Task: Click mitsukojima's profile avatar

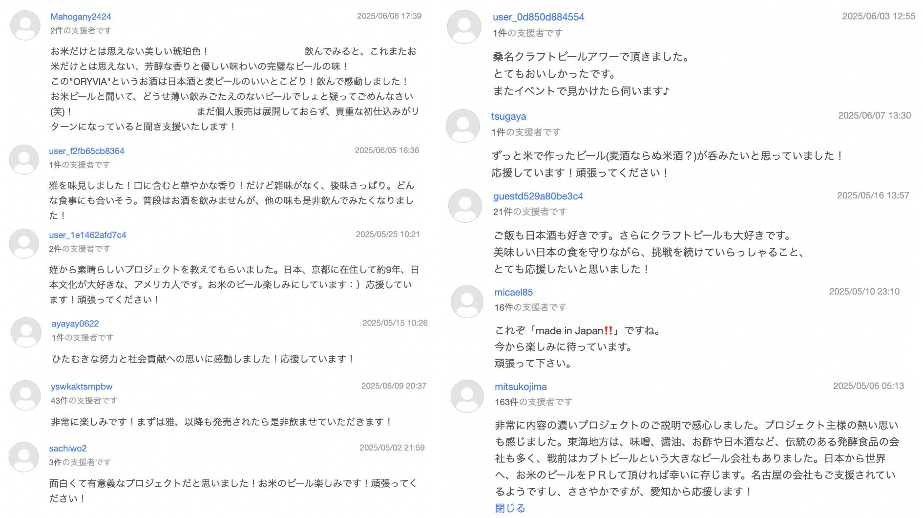Action: (467, 396)
